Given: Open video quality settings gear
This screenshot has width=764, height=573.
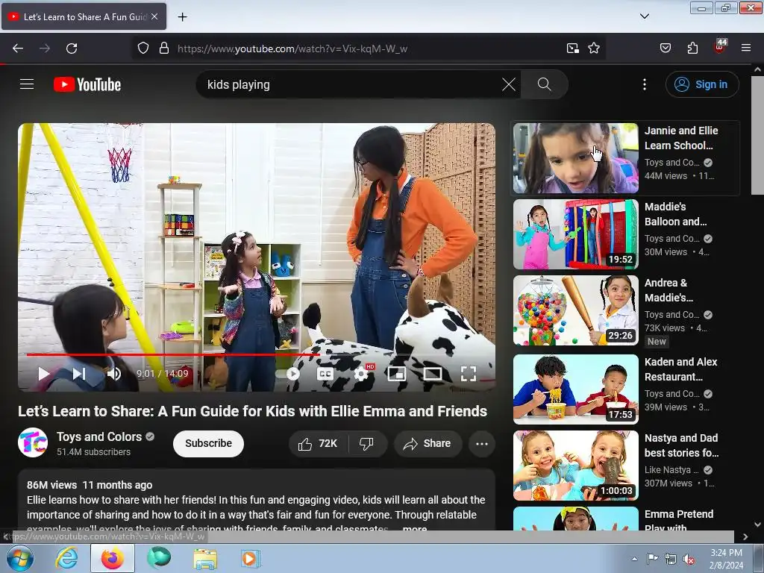Looking at the screenshot, I should [x=361, y=374].
